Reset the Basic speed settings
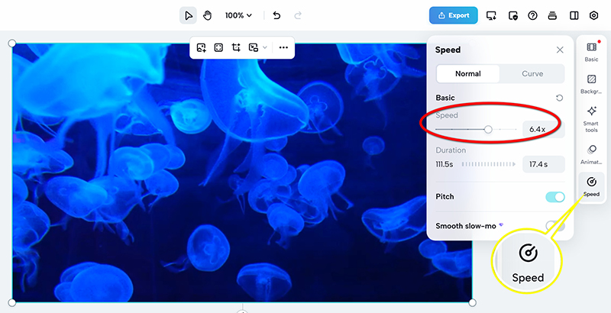Screen dimensions: 611x313 pos(559,98)
